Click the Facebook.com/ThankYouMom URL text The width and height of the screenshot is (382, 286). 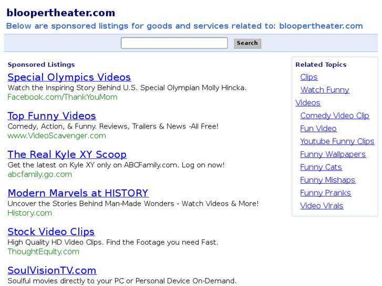[63, 97]
